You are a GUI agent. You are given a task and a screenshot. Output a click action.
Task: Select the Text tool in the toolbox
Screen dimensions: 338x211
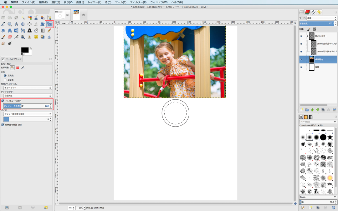pos(29,31)
